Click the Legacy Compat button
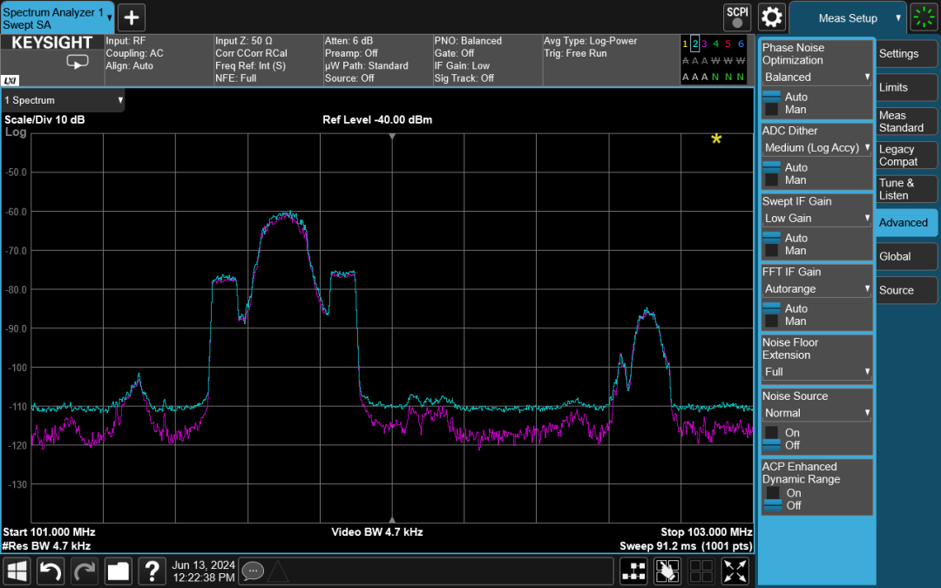This screenshot has height=588, width=941. 906,155
